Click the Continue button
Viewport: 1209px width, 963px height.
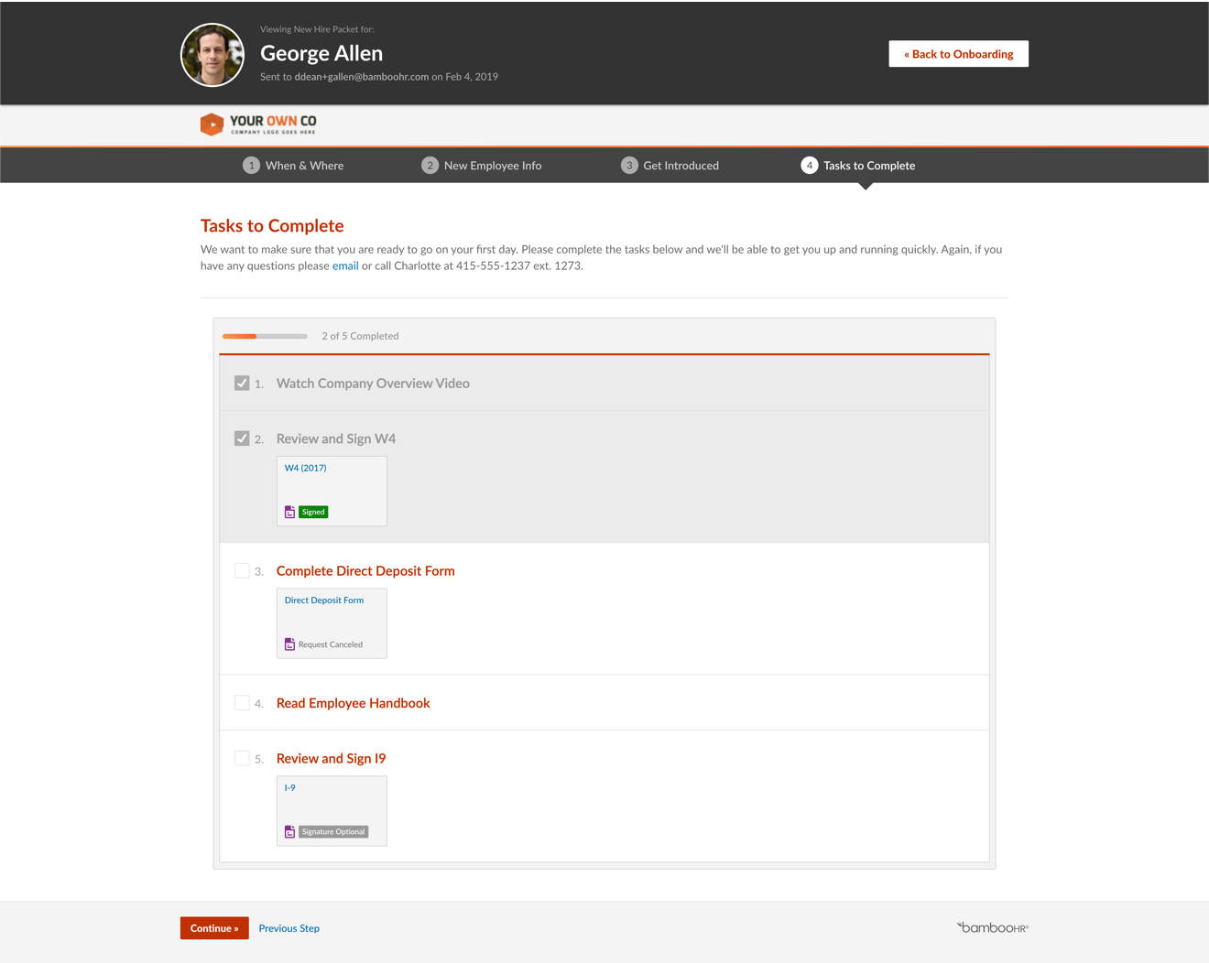213,927
